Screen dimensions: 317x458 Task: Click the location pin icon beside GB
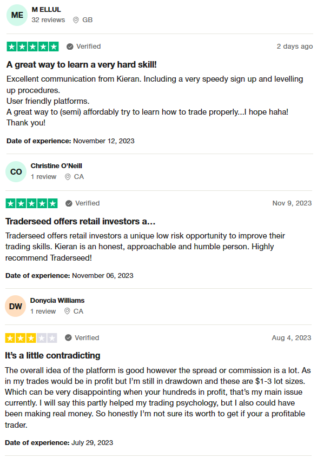(76, 20)
